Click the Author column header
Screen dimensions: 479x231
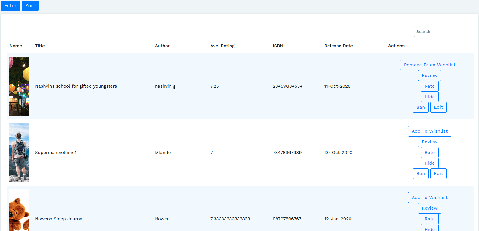point(162,46)
